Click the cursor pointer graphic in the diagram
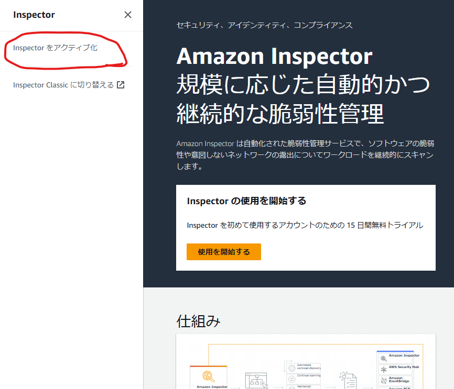454x389 pixels. [264, 384]
